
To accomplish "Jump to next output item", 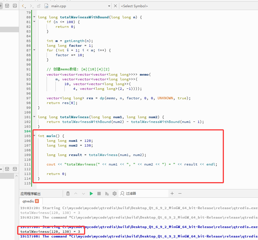I will coord(84,194).
